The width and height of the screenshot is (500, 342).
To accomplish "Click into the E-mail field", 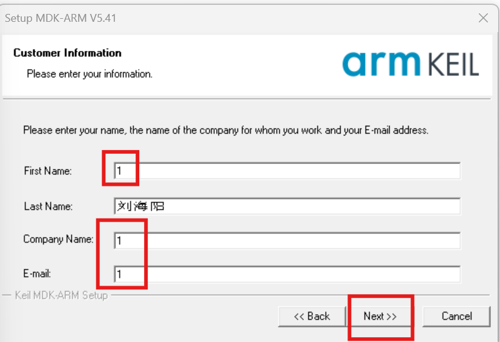I will (x=287, y=274).
